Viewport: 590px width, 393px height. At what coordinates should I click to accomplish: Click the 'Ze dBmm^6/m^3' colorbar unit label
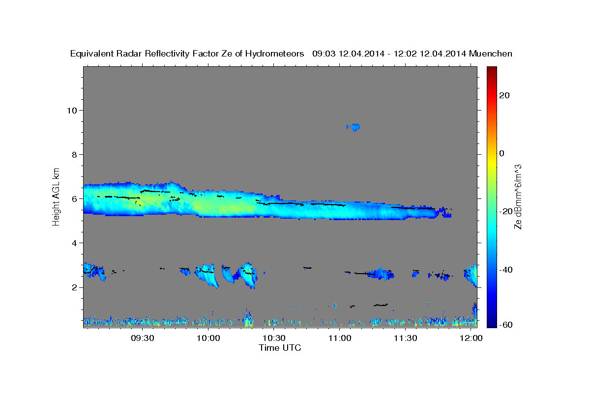[518, 196]
